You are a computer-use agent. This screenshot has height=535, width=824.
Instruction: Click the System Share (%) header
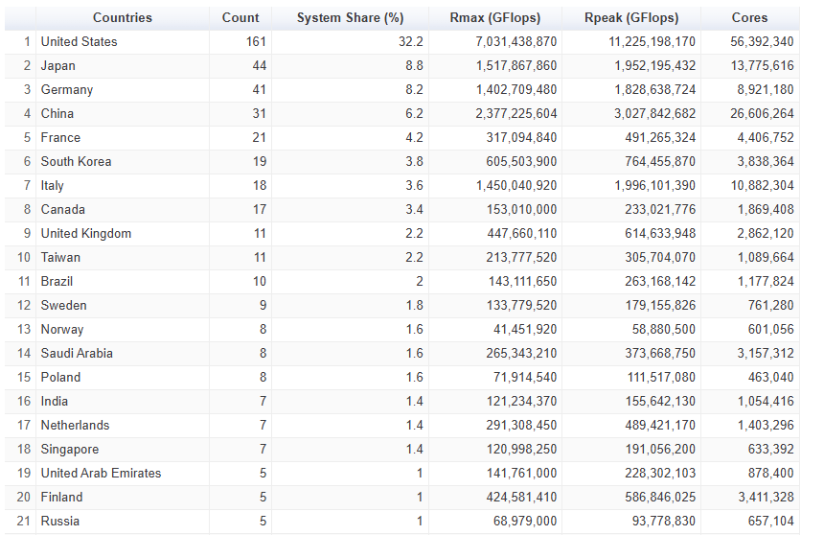tap(350, 18)
